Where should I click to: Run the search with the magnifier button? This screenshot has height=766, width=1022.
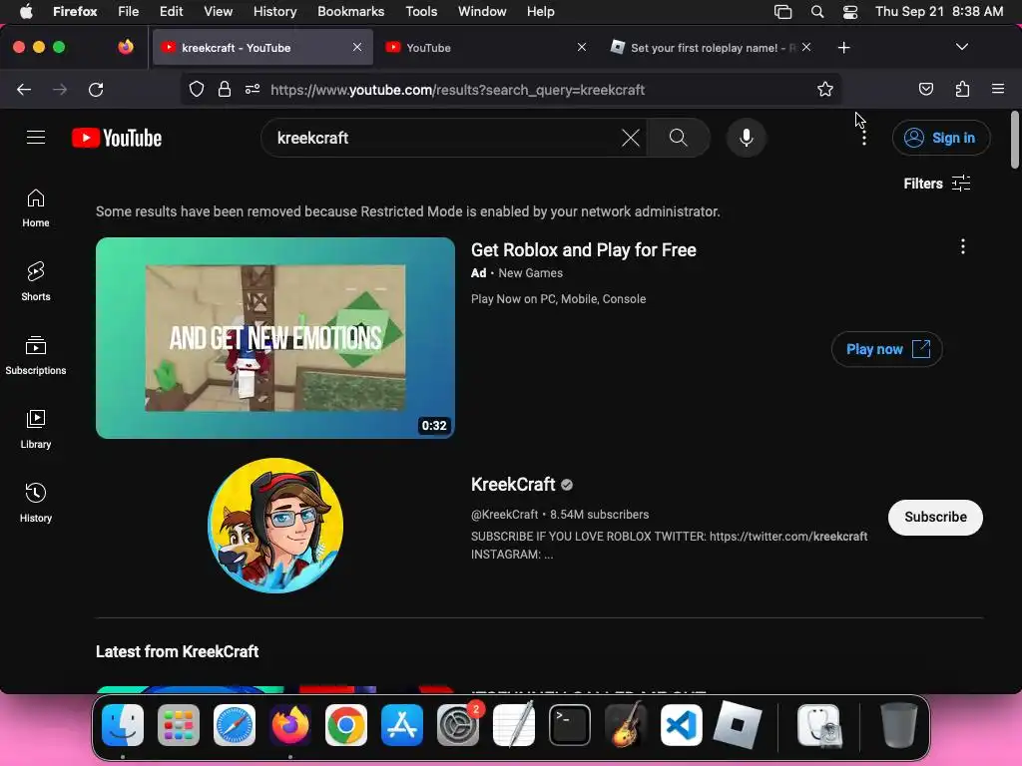678,138
